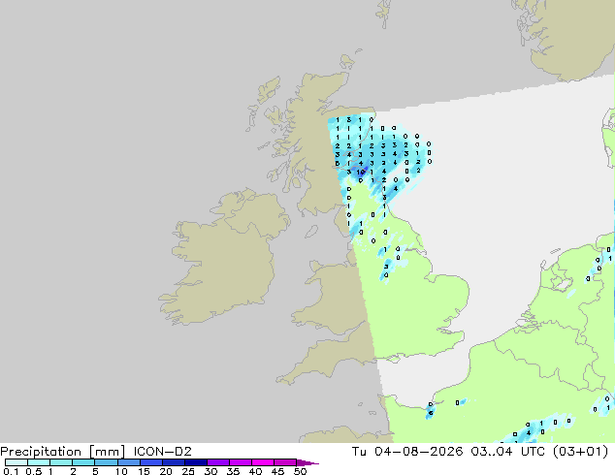Click the 'ICON-D2' model label

pyautogui.click(x=162, y=452)
